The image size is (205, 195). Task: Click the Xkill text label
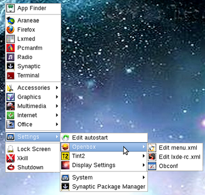point(23,158)
